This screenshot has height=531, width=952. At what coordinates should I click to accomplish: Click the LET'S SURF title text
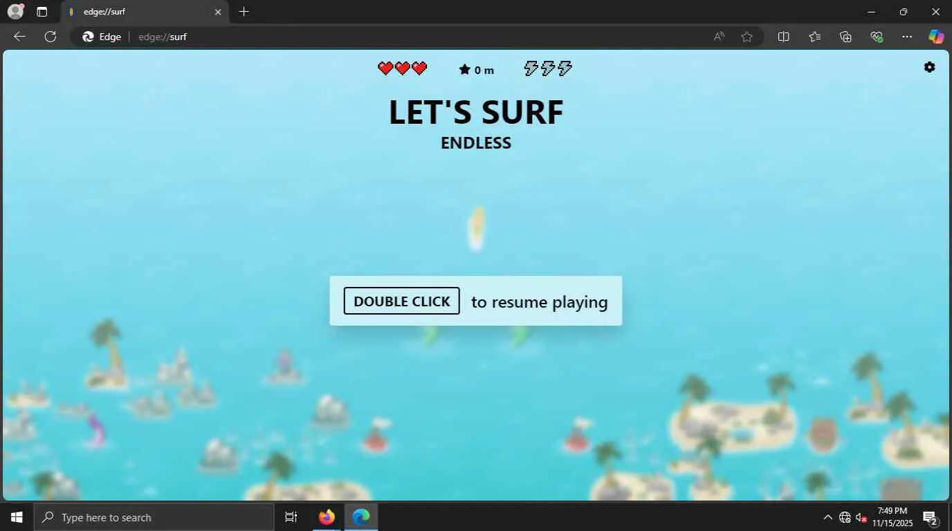476,112
